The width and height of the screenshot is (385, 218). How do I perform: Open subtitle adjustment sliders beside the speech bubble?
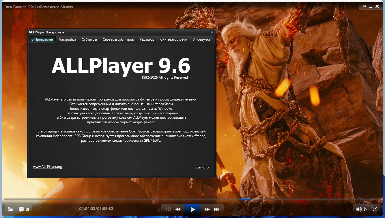coord(28,209)
